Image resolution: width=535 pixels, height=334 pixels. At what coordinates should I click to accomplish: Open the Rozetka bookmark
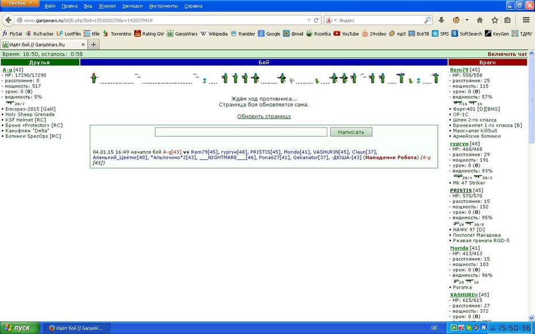tap(318, 34)
